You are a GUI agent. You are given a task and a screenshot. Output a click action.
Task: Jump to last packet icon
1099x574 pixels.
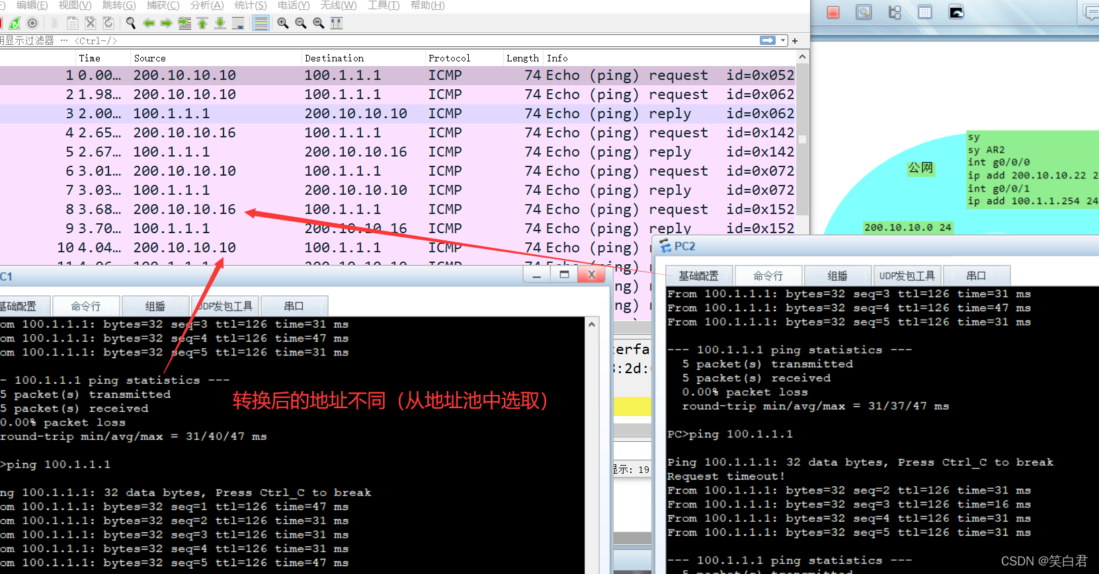(x=220, y=23)
